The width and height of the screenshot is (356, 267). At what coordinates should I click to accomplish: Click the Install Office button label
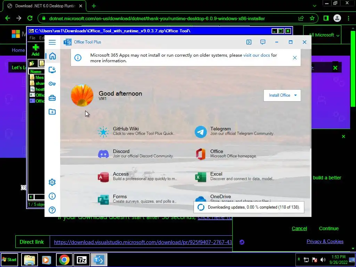(x=280, y=95)
